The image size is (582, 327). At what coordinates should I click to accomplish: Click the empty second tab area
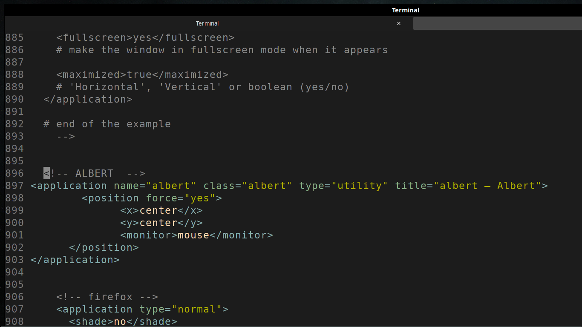[x=498, y=23]
